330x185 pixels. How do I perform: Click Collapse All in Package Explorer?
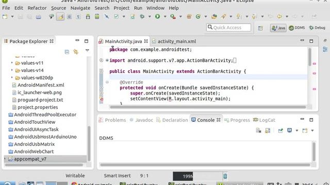(x=67, y=52)
